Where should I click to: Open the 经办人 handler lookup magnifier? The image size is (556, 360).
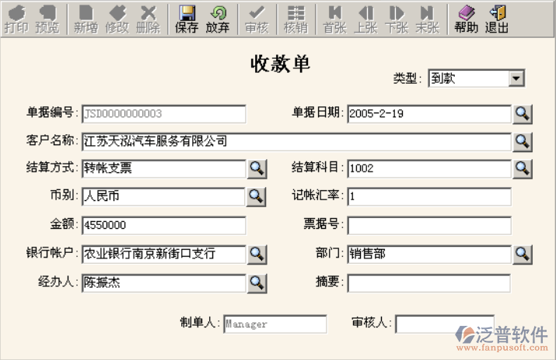257,282
